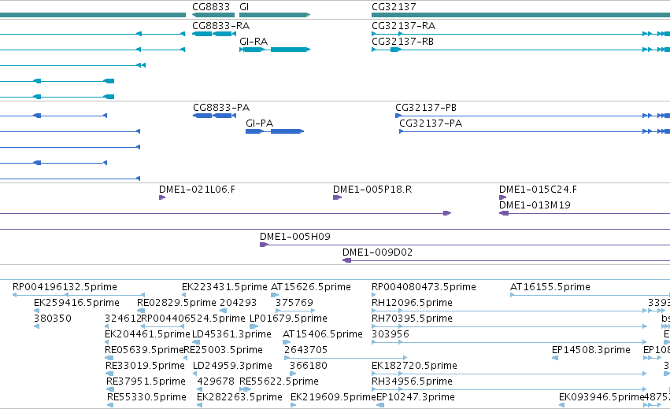The width and height of the screenshot is (670, 409).
Task: Select the DME1-005P18.R clone label
Action: pyautogui.click(x=372, y=190)
